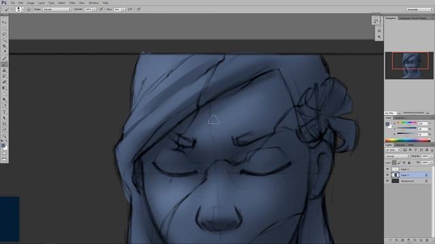Viewport: 435px width, 244px height.
Task: Open the Opacity slider arrow in options bar
Action: [94, 9]
